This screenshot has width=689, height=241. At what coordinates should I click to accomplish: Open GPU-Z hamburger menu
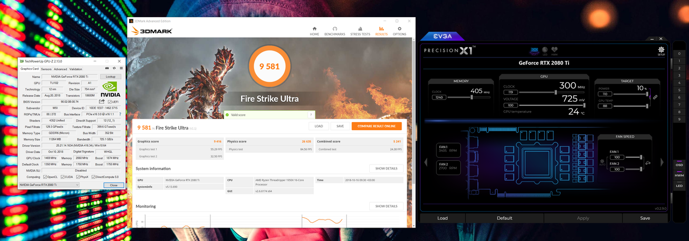[x=121, y=68]
